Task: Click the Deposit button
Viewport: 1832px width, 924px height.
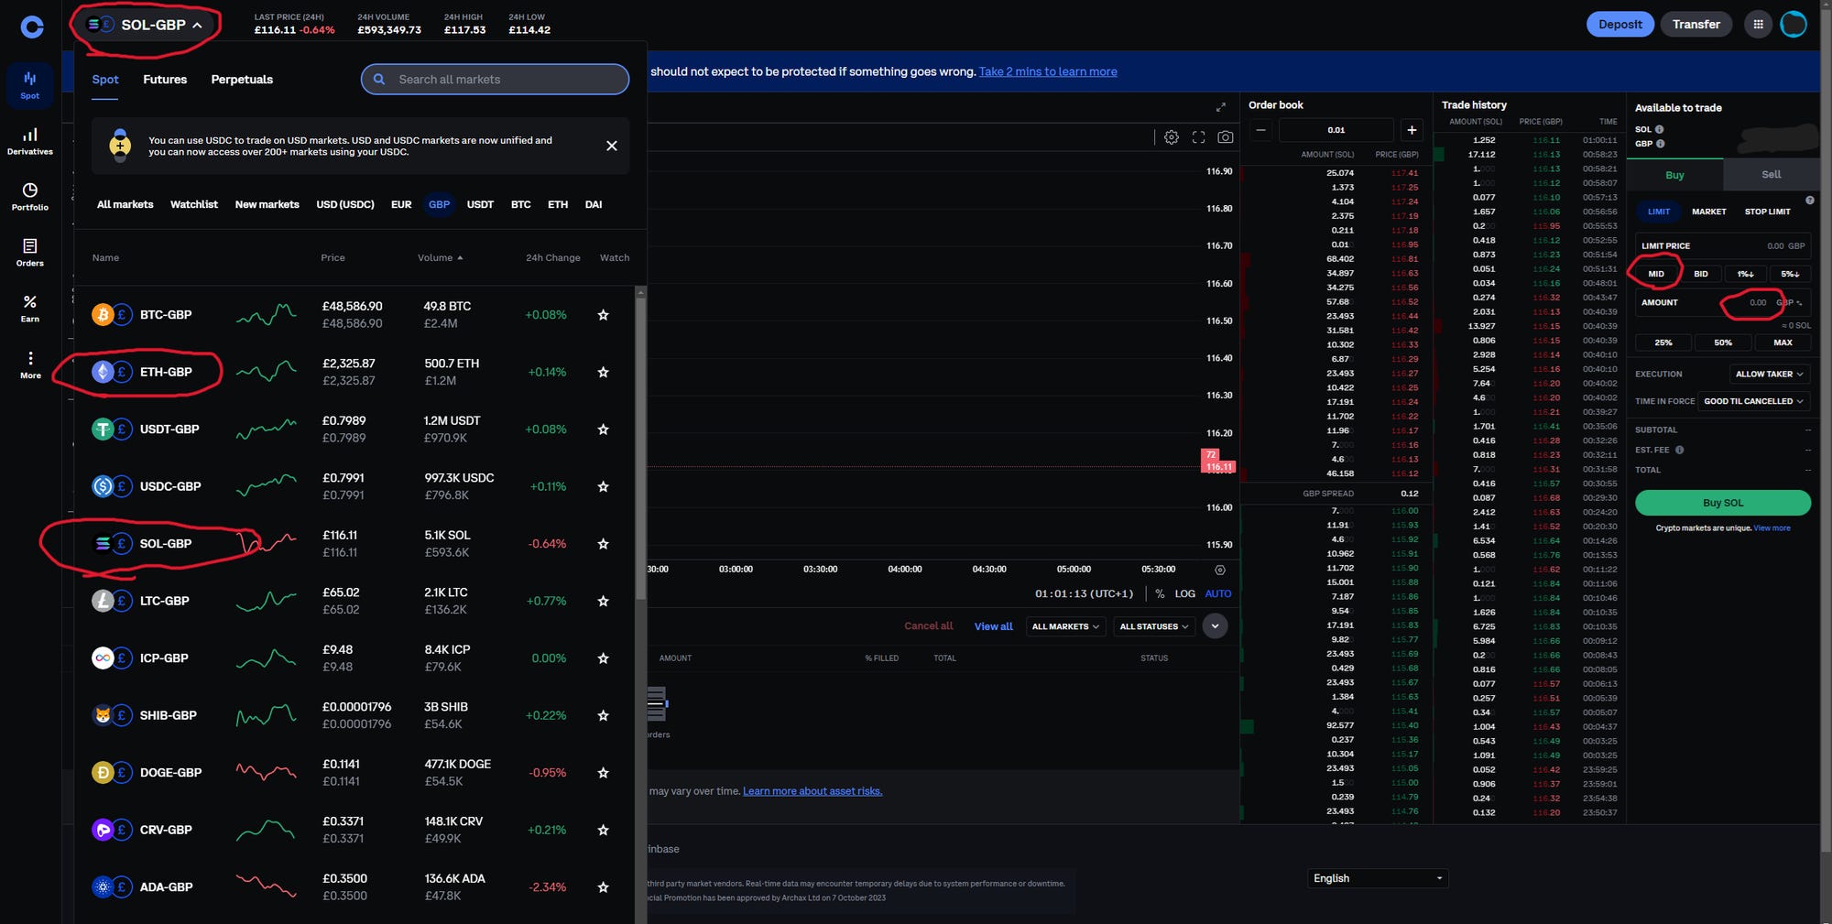Action: (1620, 25)
